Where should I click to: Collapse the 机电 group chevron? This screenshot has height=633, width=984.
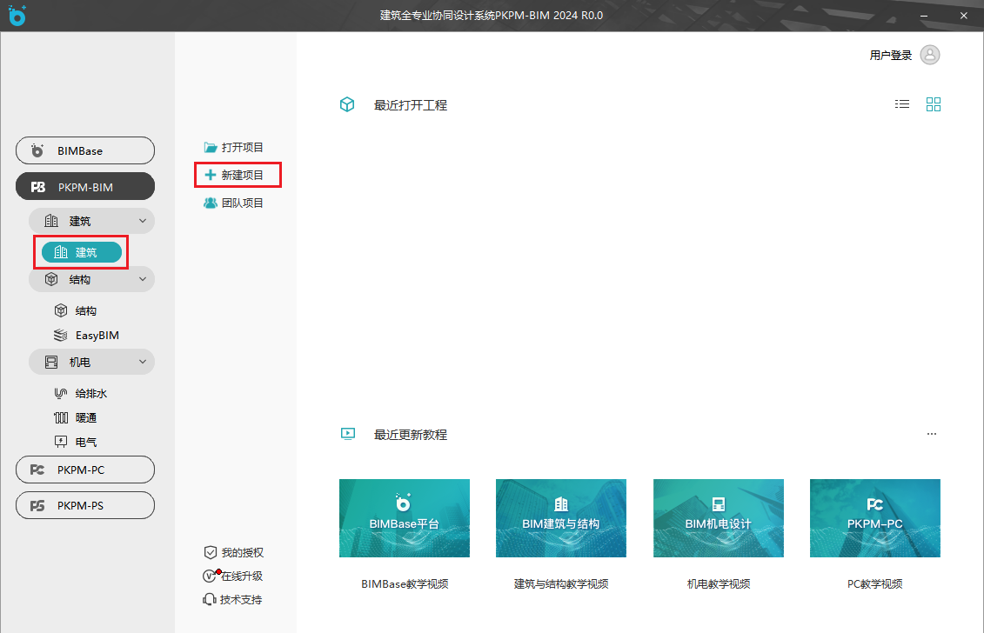tap(143, 362)
